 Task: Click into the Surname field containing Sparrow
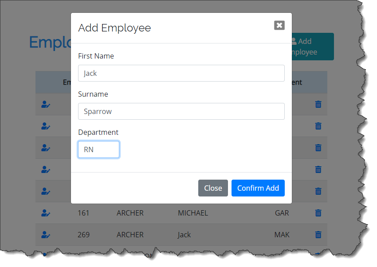(181, 111)
